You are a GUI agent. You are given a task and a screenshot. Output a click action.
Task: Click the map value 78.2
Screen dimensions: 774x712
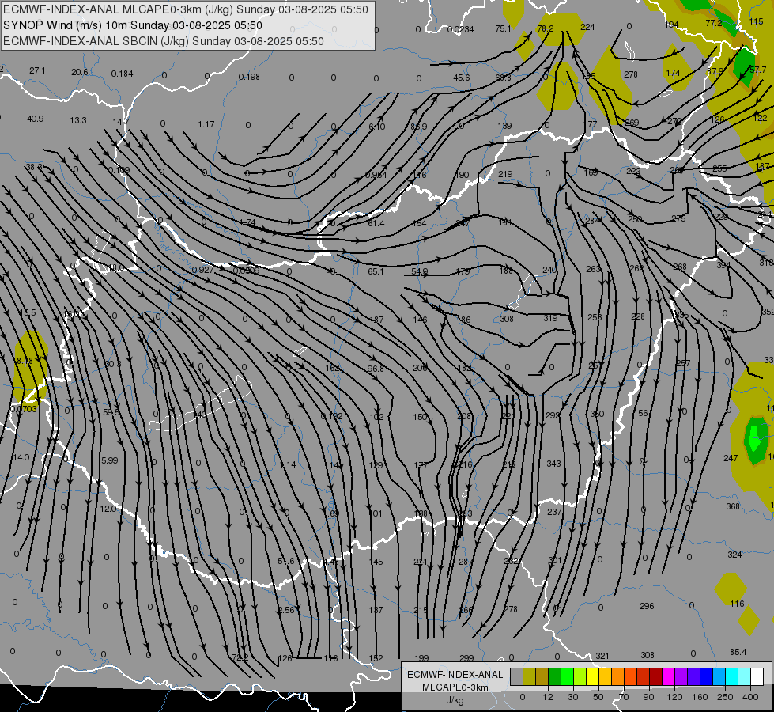tap(545, 28)
